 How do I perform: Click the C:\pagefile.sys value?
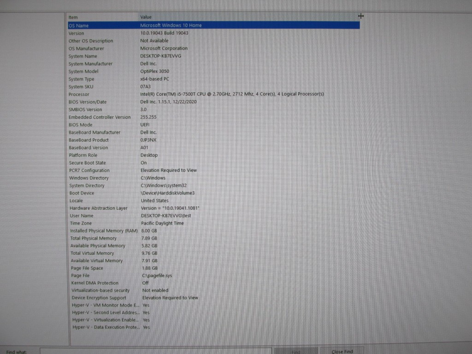pyautogui.click(x=157, y=276)
